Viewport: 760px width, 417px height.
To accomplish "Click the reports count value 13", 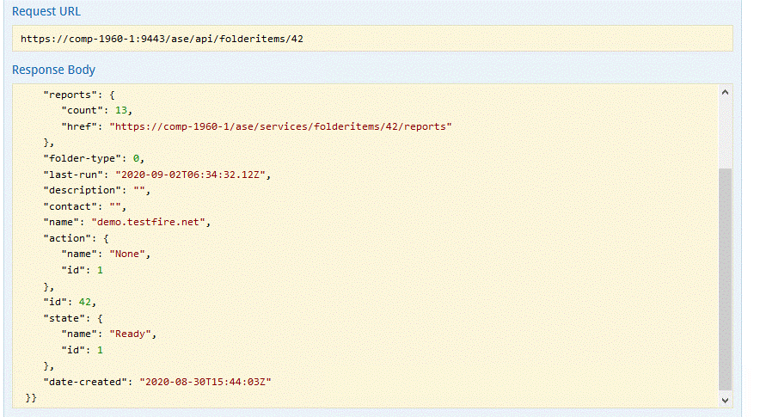I will [120, 111].
